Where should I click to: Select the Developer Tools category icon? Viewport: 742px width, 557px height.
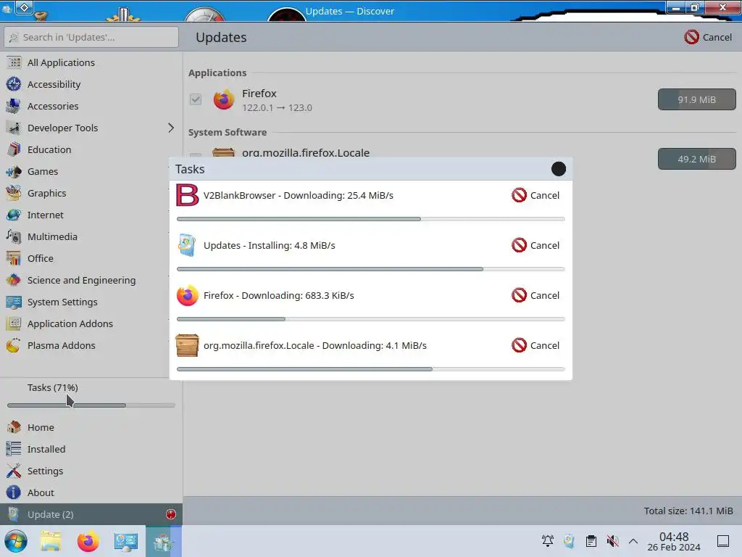(14, 128)
